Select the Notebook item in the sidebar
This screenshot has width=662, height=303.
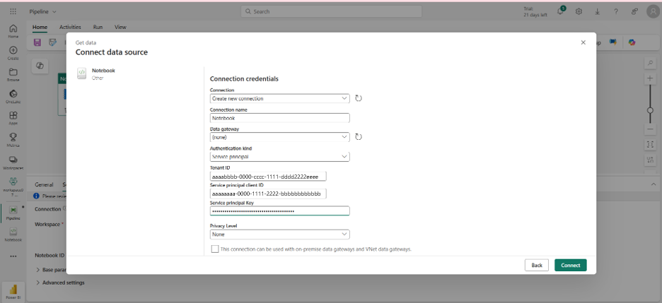coord(13,234)
